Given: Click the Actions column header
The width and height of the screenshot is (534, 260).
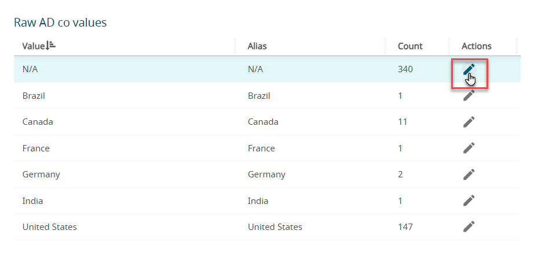Looking at the screenshot, I should (476, 46).
